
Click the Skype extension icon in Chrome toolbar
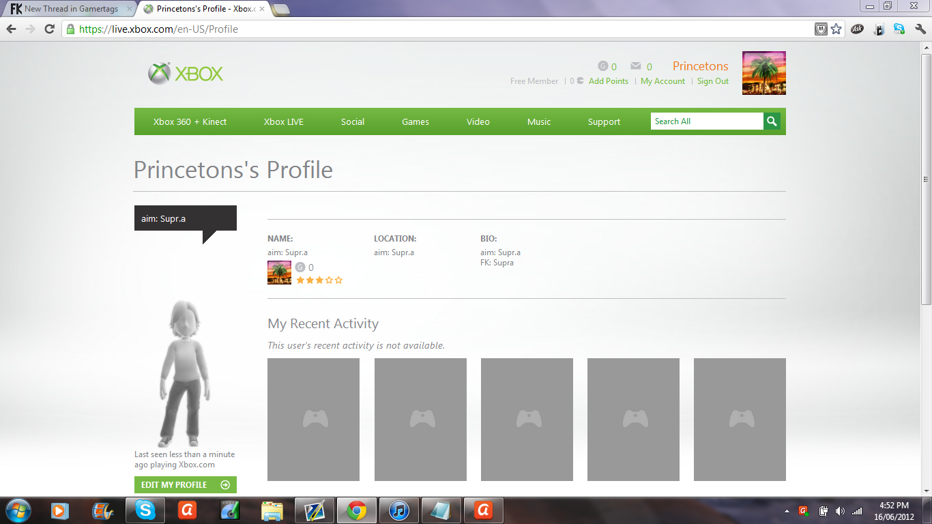pyautogui.click(x=899, y=29)
